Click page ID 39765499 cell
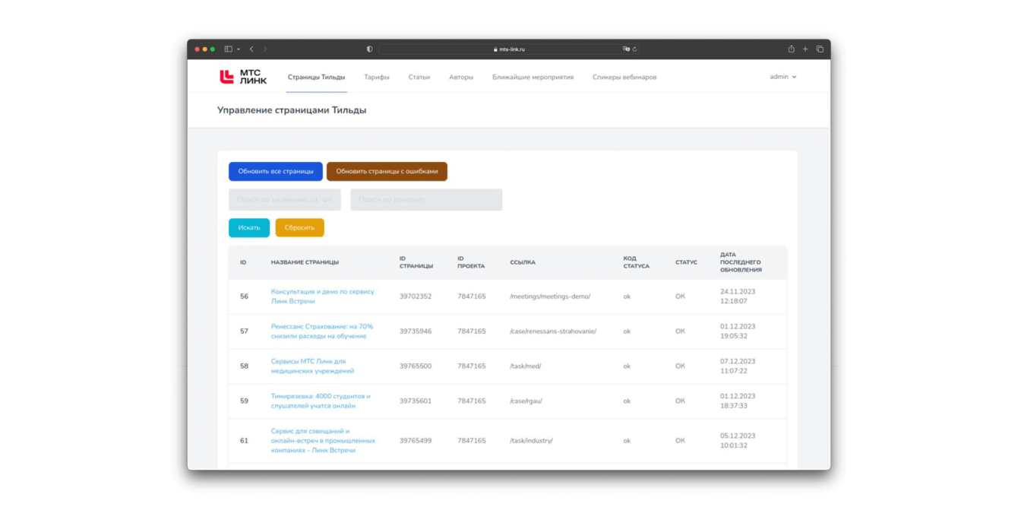Viewport: 1018px width, 523px height. tap(416, 441)
